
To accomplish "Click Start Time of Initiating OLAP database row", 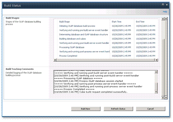I will pyautogui.click(x=121, y=26).
